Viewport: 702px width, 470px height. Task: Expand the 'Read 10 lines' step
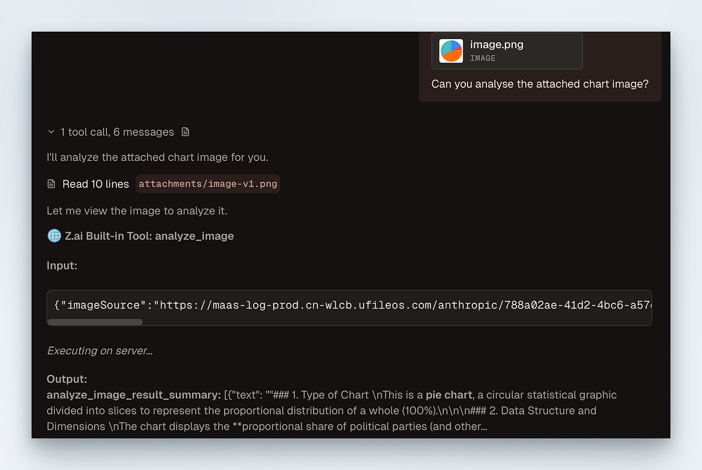point(96,184)
